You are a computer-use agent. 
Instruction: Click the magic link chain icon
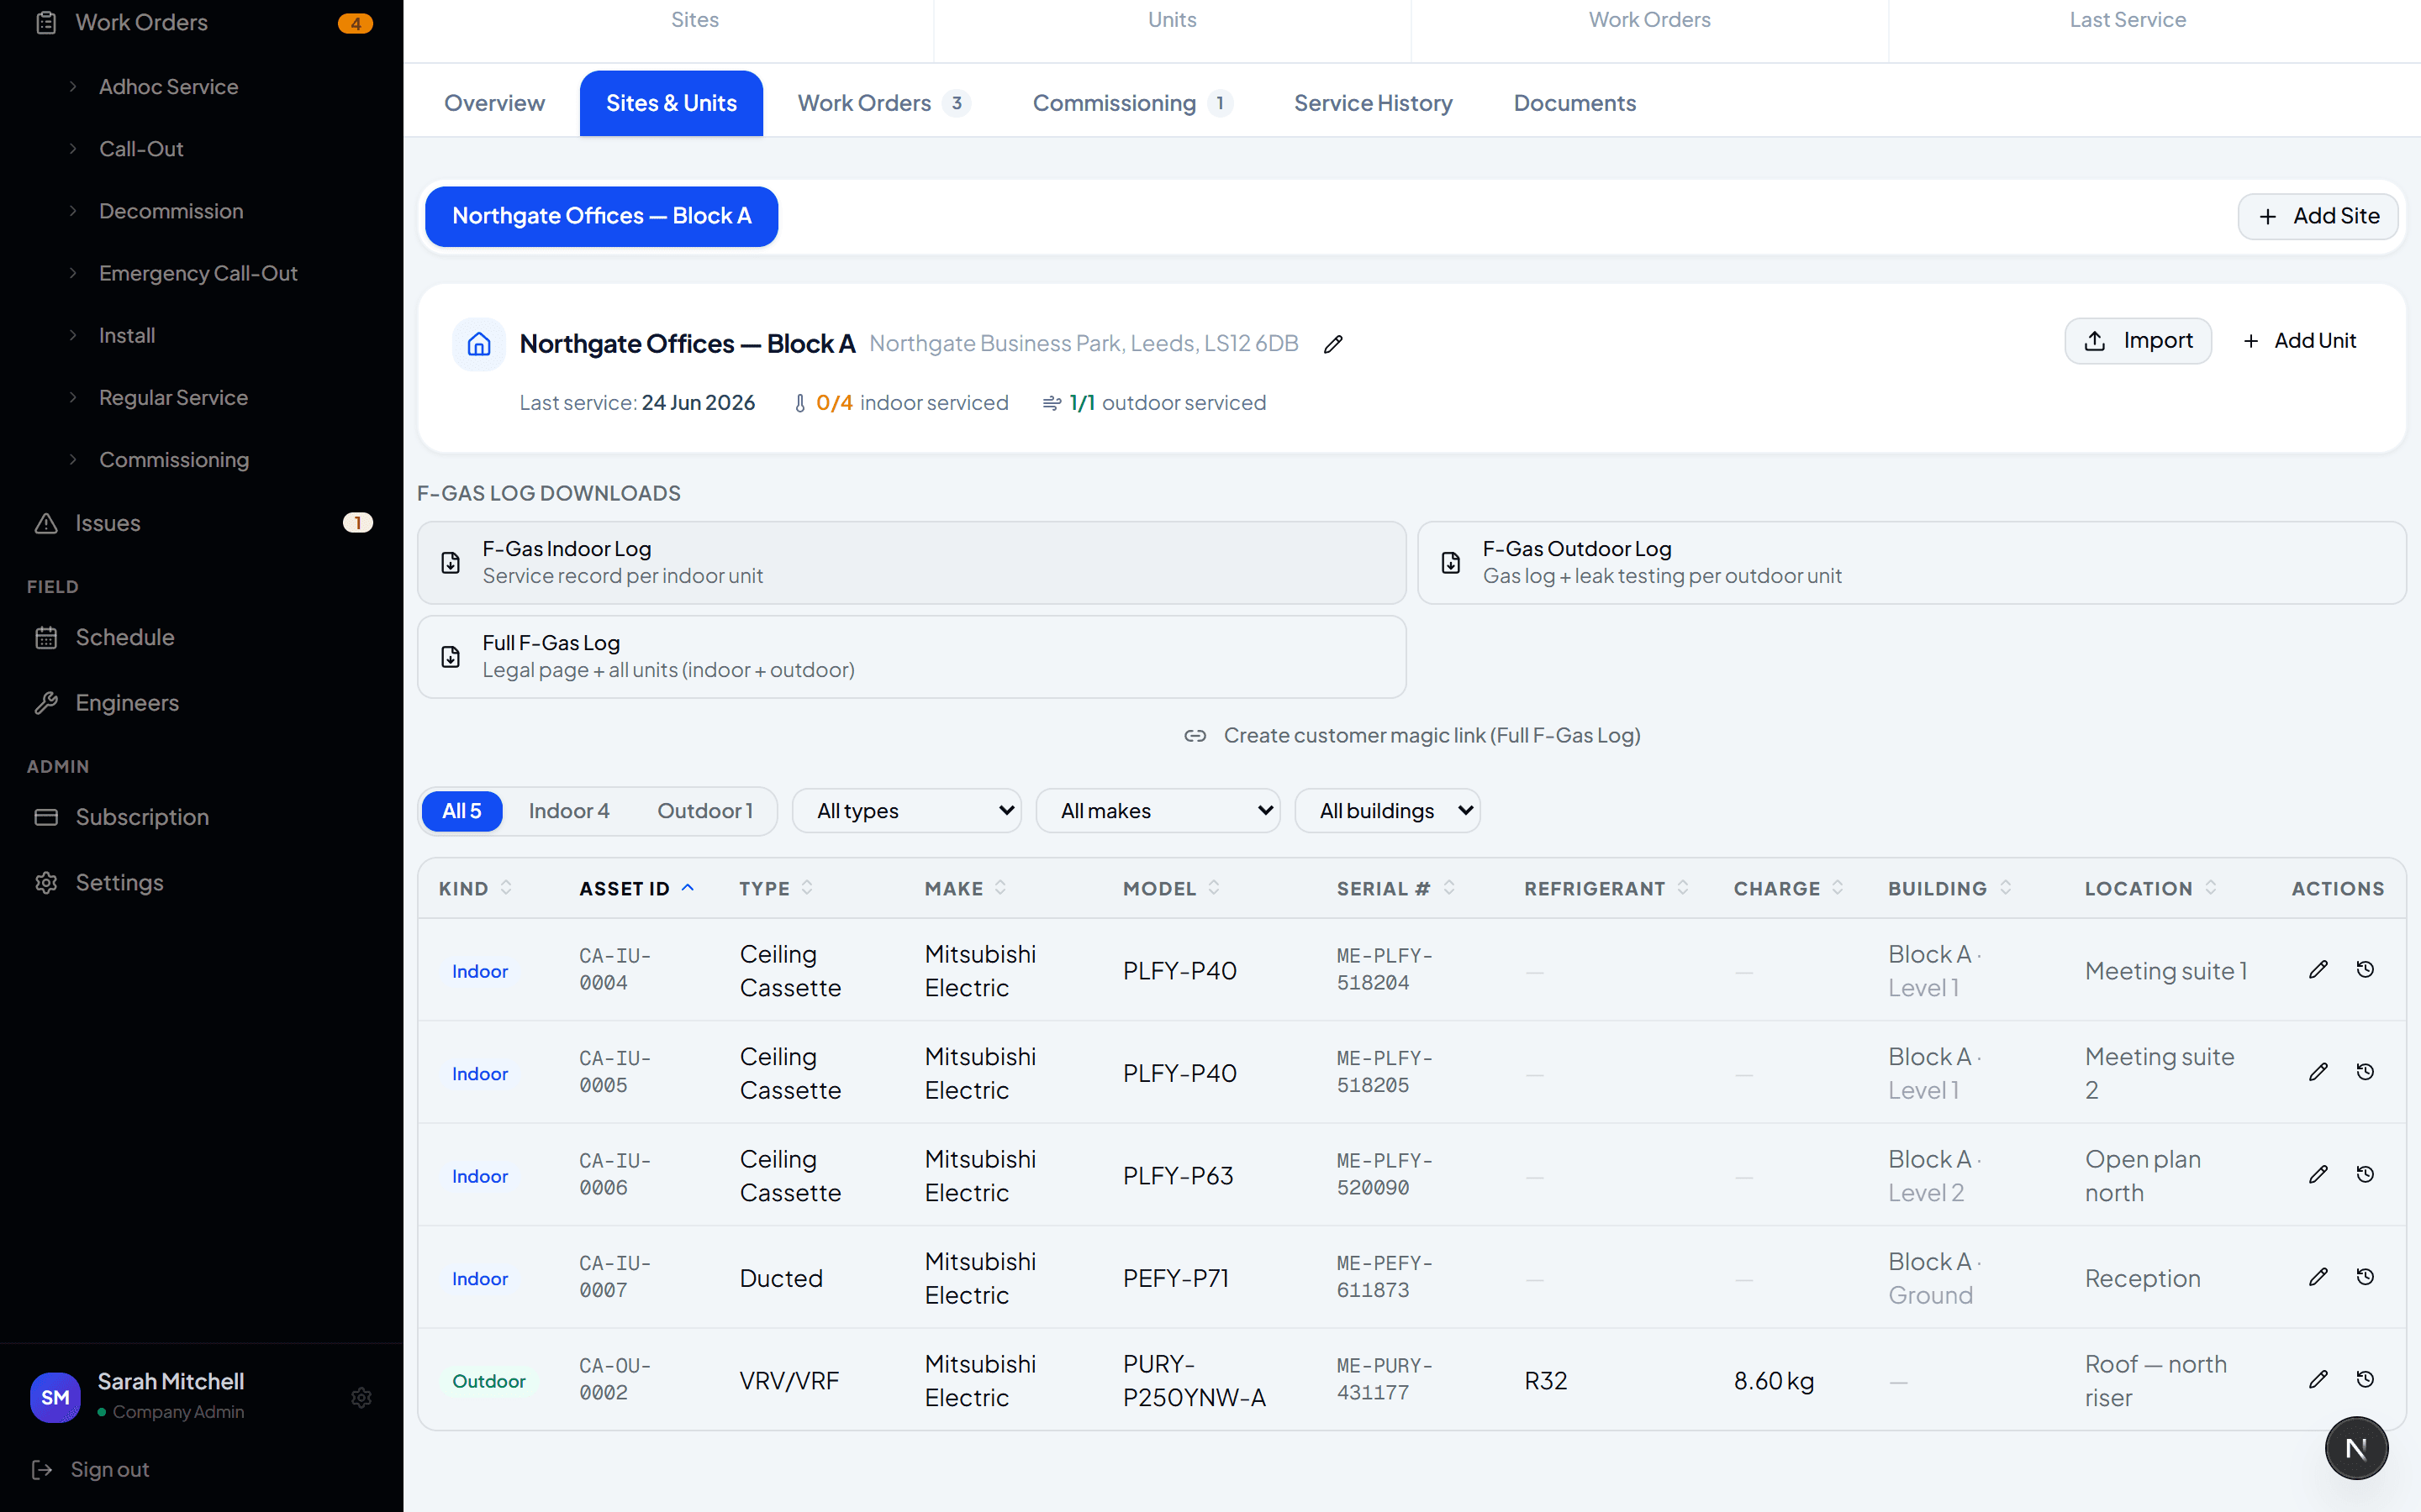coord(1195,736)
